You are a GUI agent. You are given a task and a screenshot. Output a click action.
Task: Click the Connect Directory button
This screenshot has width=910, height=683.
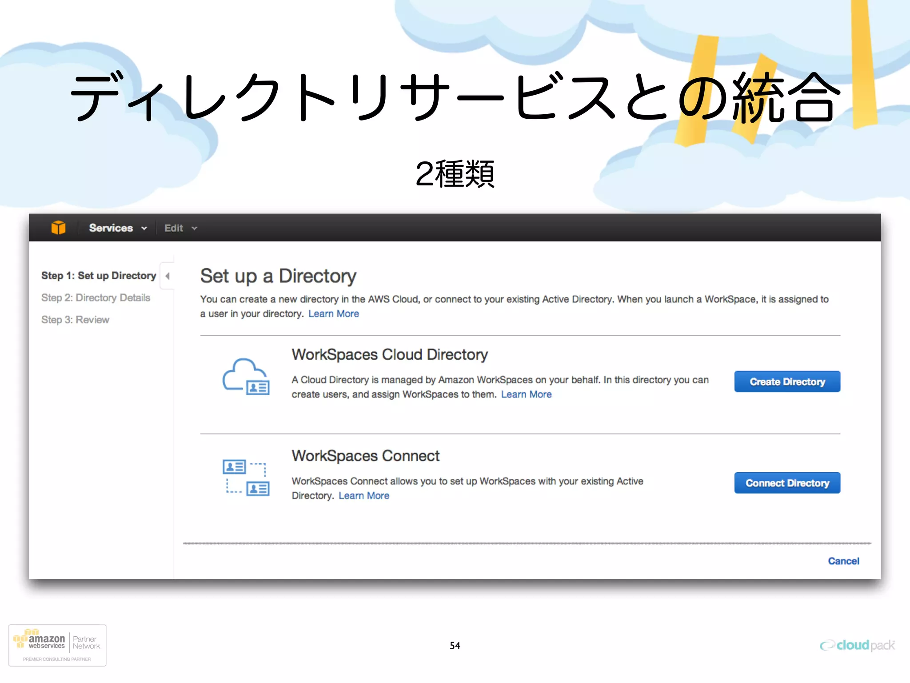point(787,483)
